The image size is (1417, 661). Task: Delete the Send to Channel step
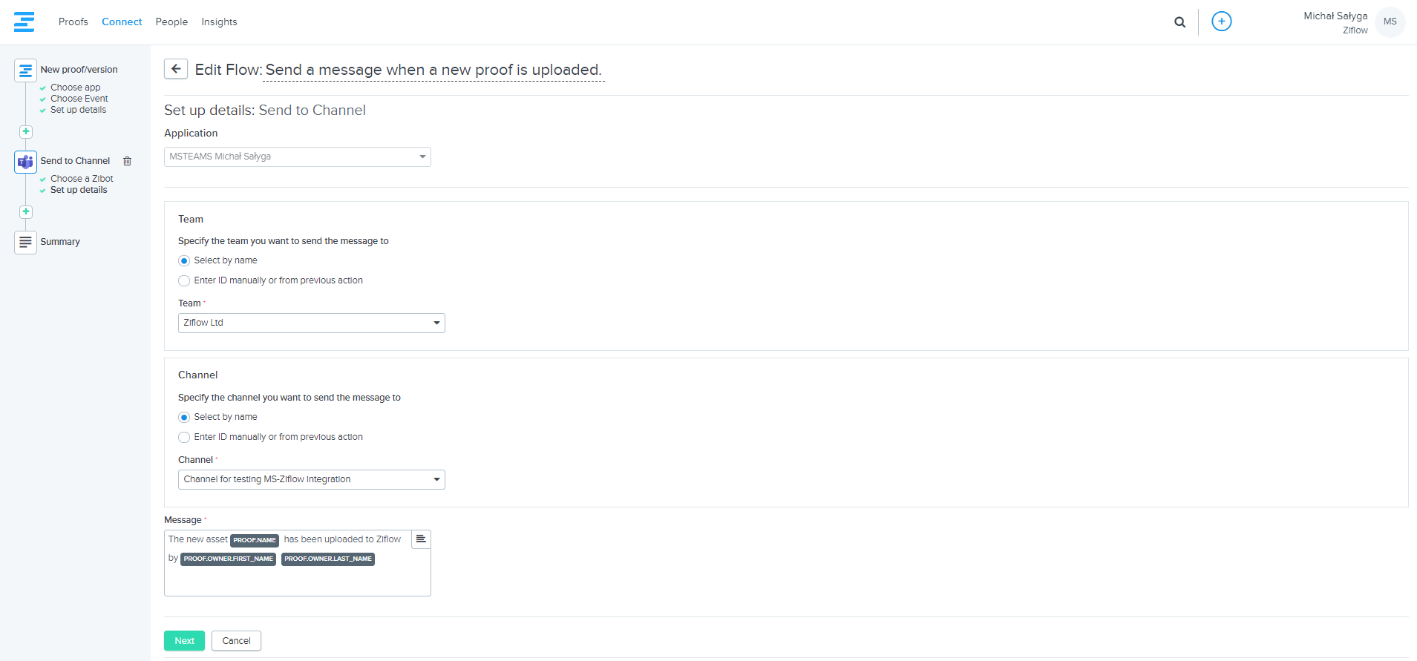pos(127,161)
